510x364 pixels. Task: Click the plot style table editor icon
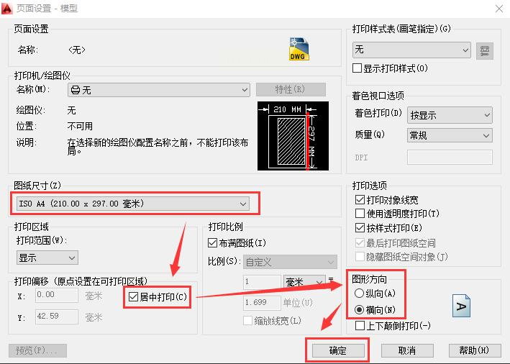[x=485, y=51]
